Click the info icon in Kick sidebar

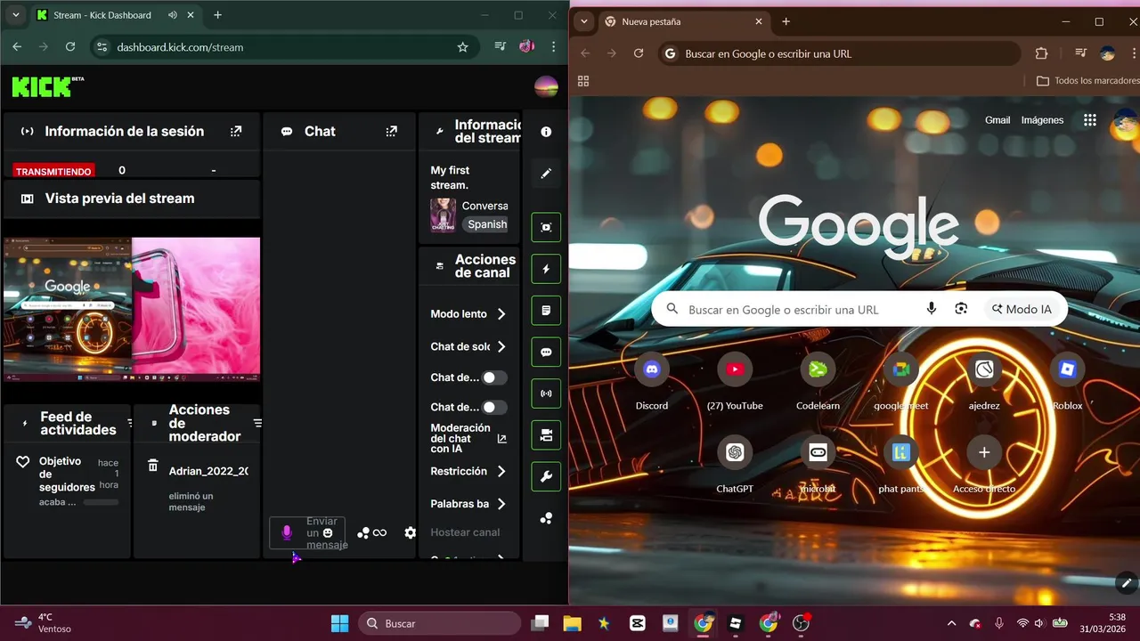(546, 132)
